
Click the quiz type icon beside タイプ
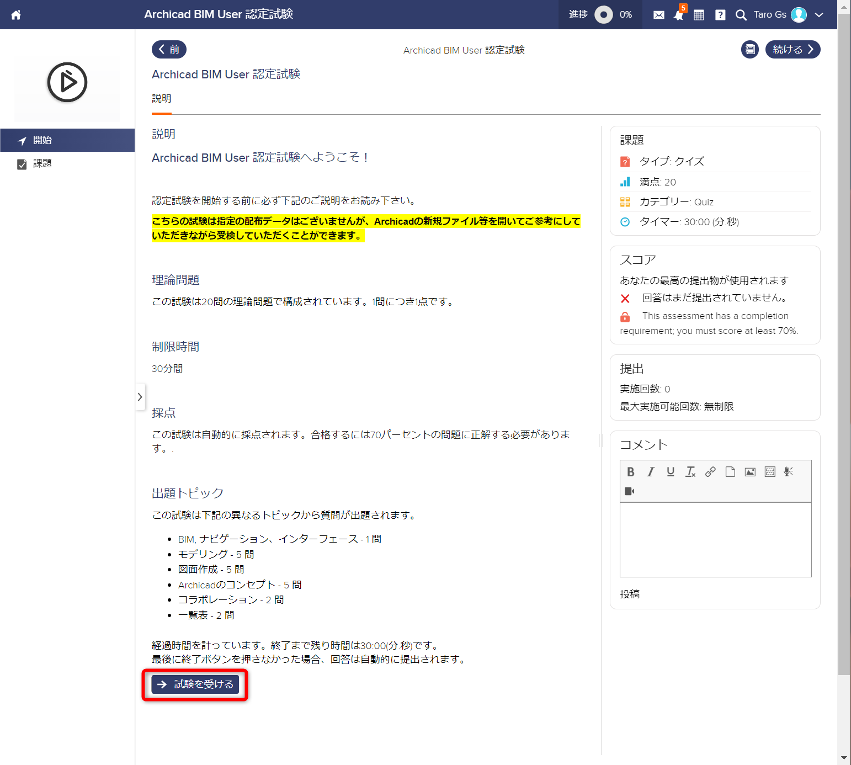625,162
